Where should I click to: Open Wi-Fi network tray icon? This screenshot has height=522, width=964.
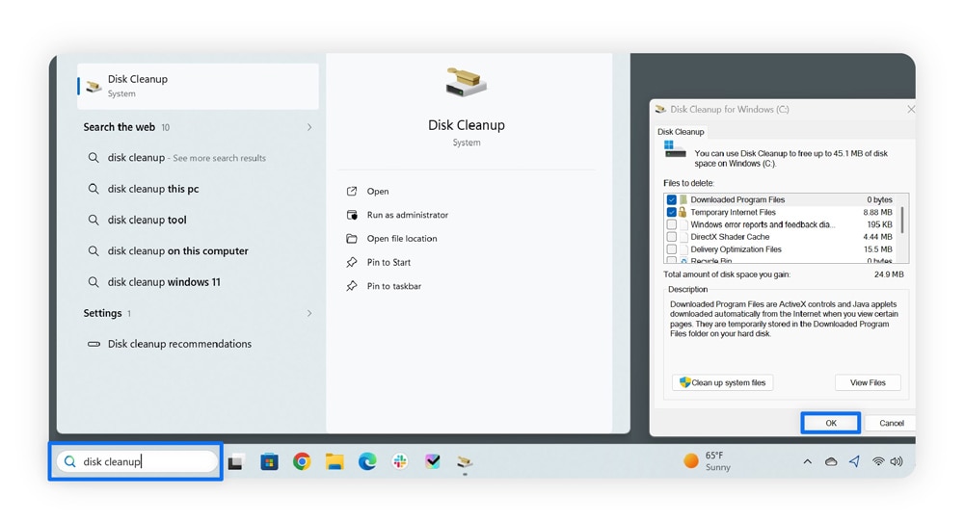(x=878, y=462)
